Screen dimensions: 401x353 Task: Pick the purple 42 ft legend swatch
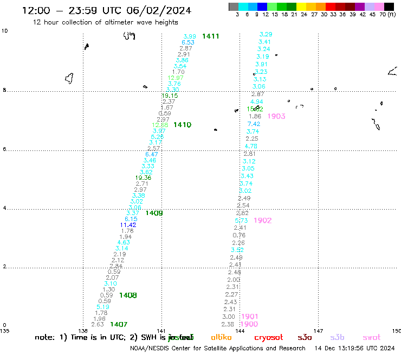[x=360, y=7]
